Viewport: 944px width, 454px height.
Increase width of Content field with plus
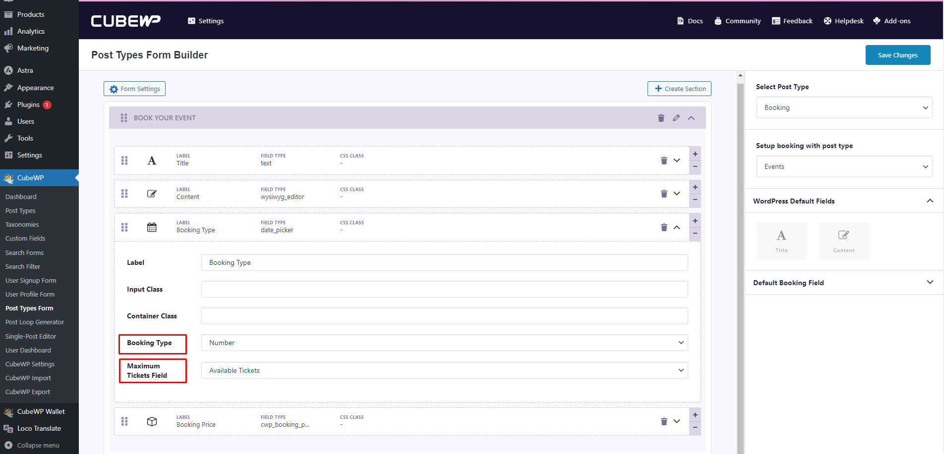click(695, 187)
